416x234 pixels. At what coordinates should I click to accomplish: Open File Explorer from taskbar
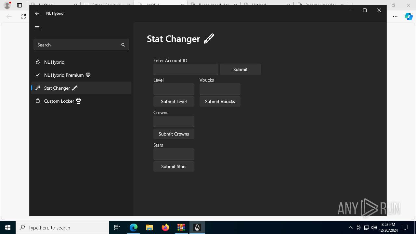149,227
